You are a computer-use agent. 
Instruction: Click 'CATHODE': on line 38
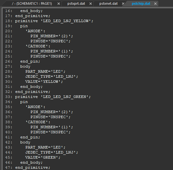point(38,122)
